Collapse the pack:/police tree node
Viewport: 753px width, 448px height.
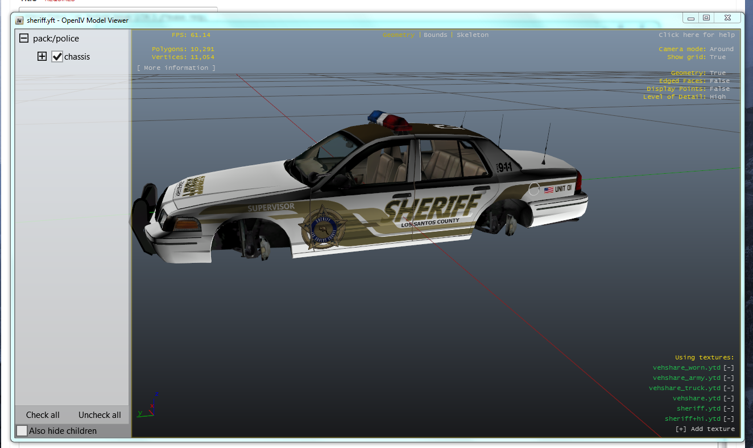tap(24, 39)
